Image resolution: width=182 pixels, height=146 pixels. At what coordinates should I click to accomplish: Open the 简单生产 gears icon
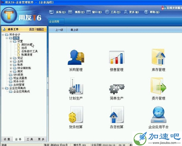tap(117, 89)
